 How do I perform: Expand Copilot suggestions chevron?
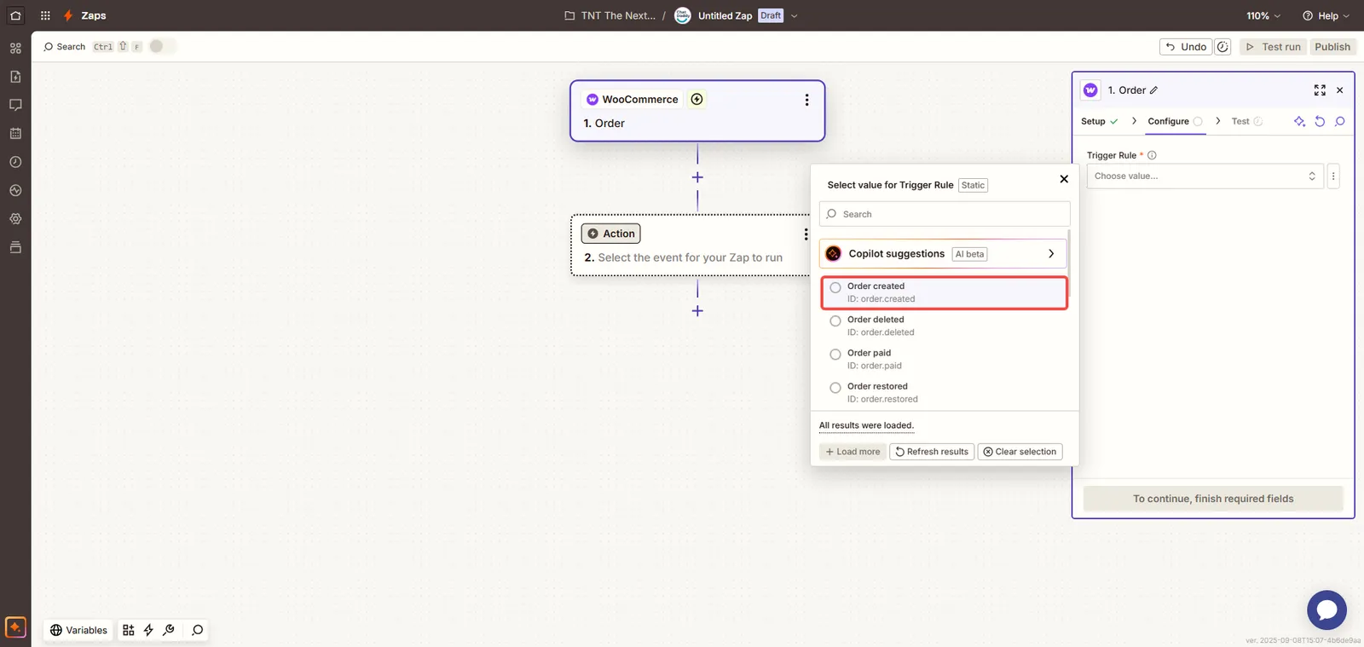click(1051, 254)
